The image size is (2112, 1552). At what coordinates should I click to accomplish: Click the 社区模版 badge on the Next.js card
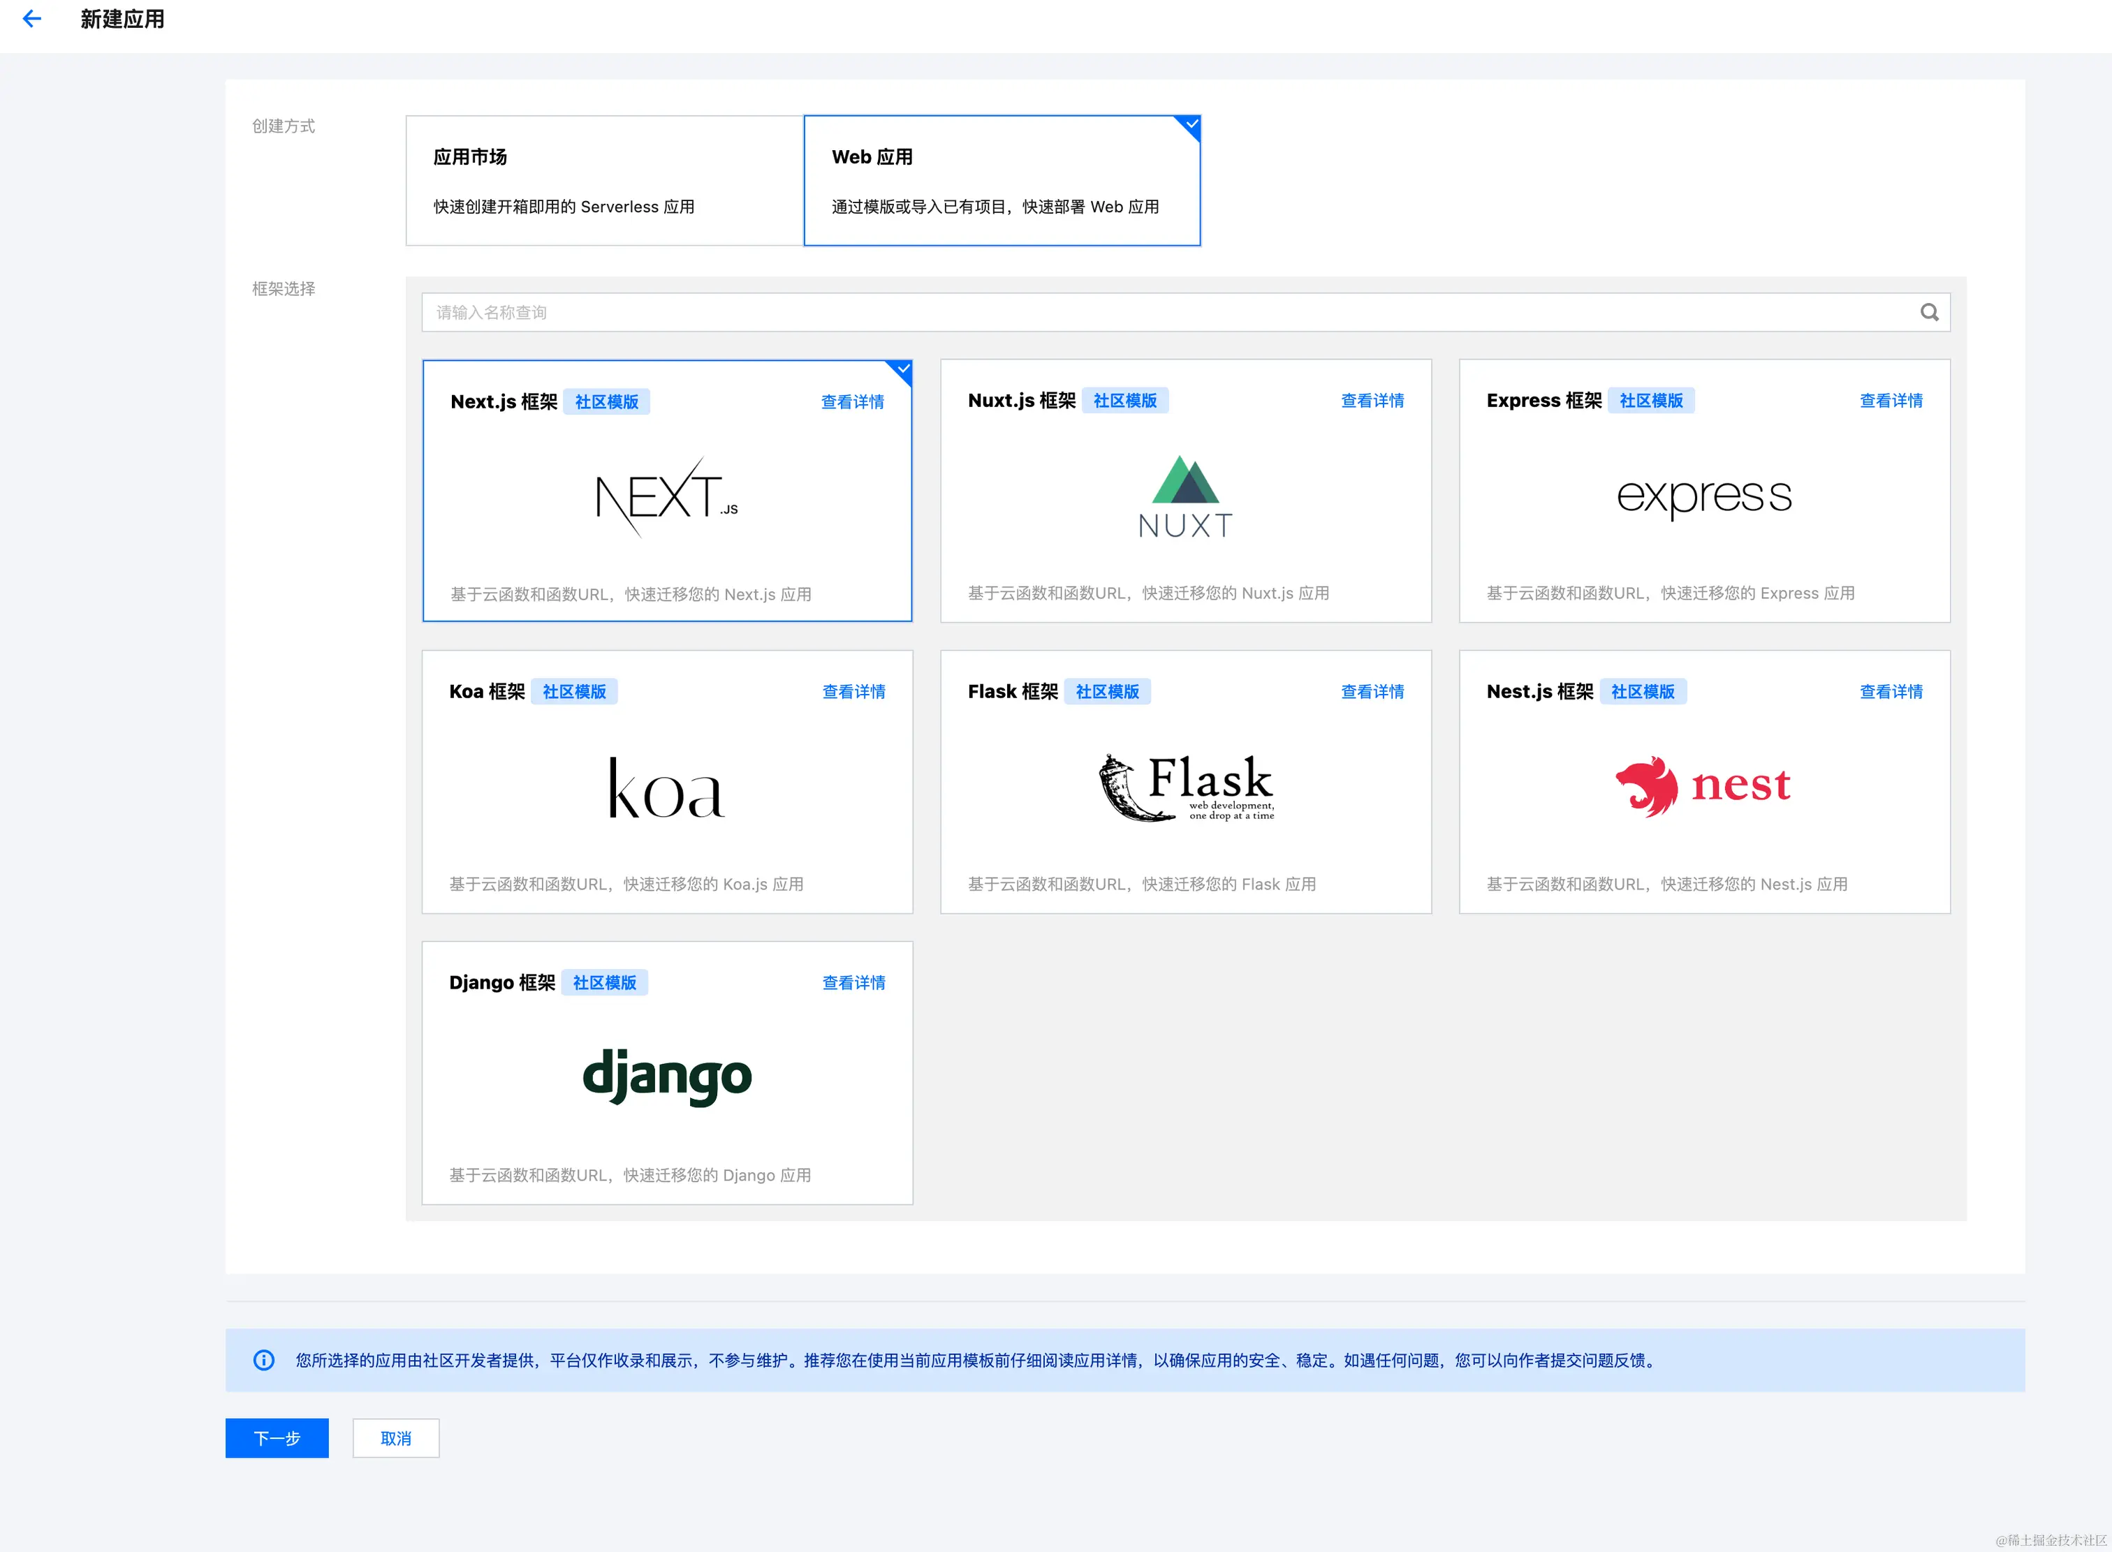click(607, 401)
